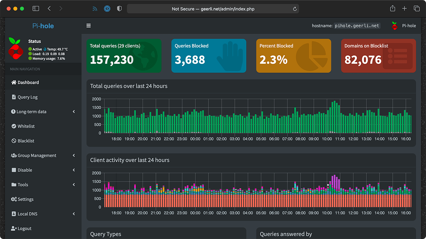Screen dimensions: 426x239
Task: Expand the Group Management submenu
Action: (73, 155)
